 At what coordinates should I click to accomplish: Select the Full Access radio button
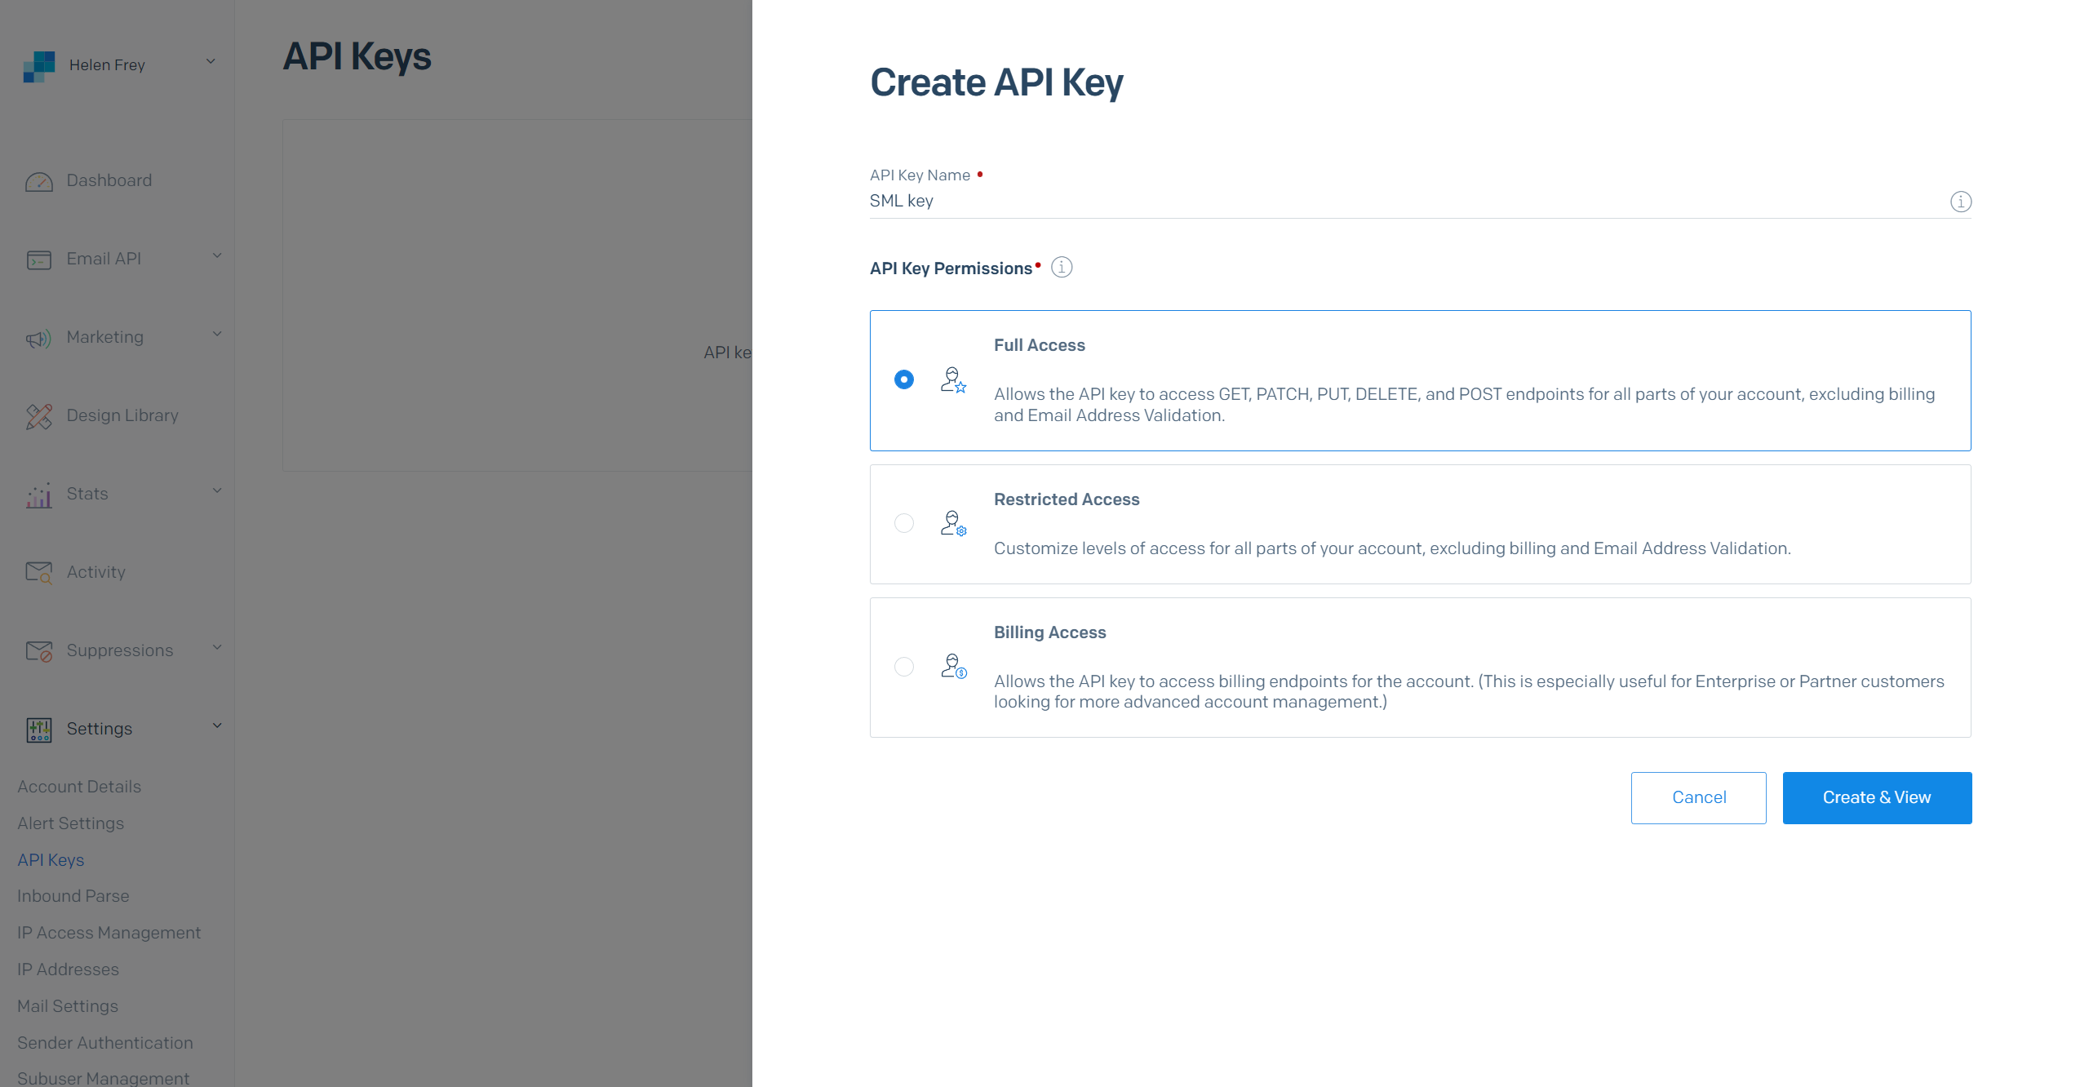click(903, 379)
